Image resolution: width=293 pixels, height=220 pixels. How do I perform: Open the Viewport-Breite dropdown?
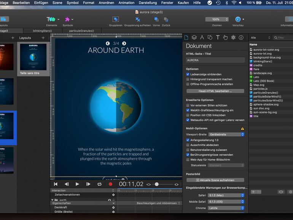click(226, 134)
